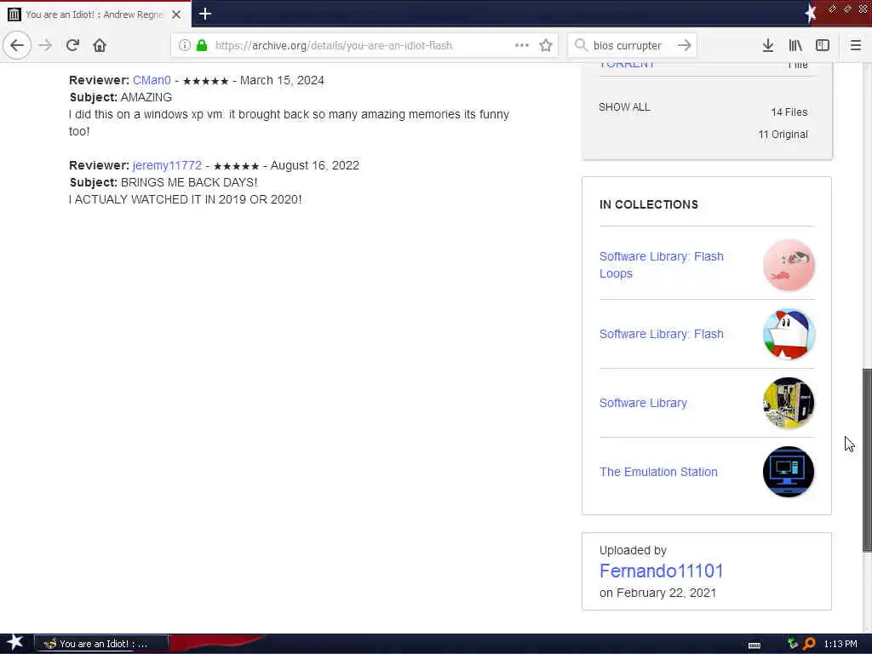872x654 pixels.
Task: Click the network tray icon
Action: (793, 644)
